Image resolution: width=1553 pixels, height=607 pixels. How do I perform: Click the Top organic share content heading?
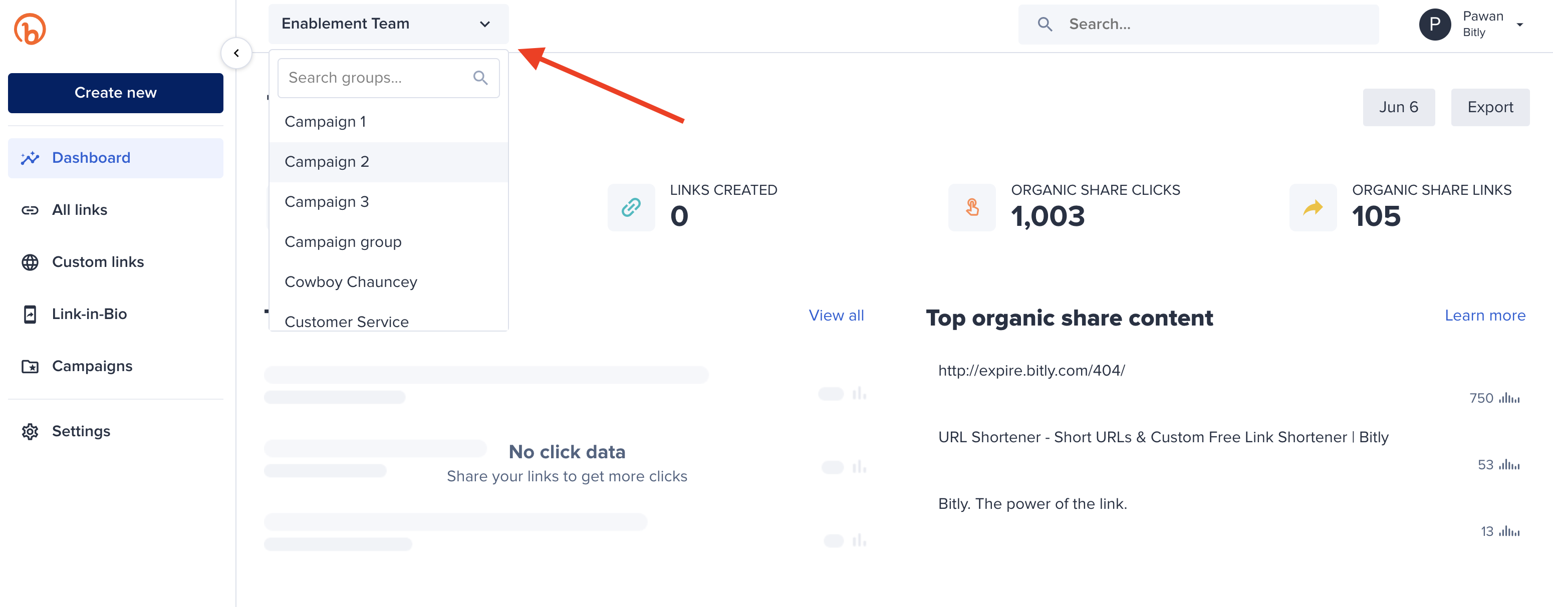tap(1070, 318)
